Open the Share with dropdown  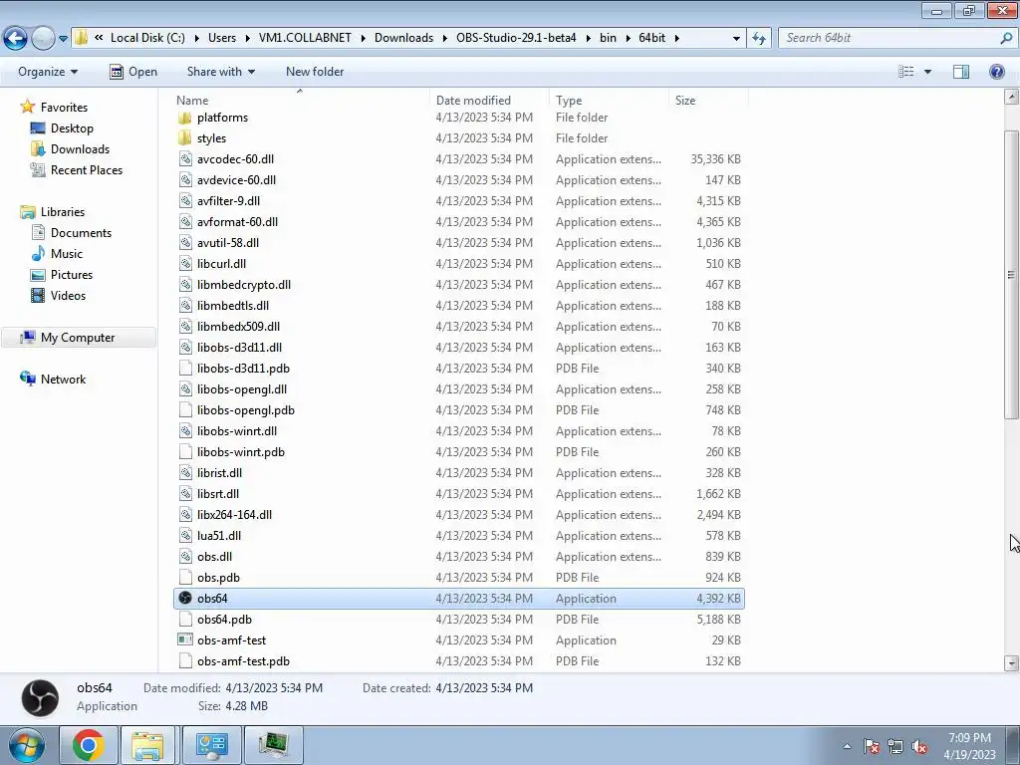220,72
